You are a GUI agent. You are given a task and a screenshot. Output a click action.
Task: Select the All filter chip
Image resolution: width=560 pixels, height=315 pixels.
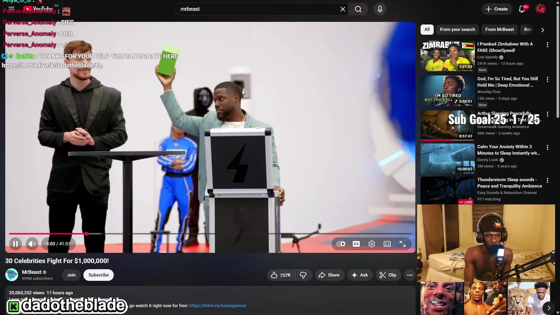tap(427, 29)
